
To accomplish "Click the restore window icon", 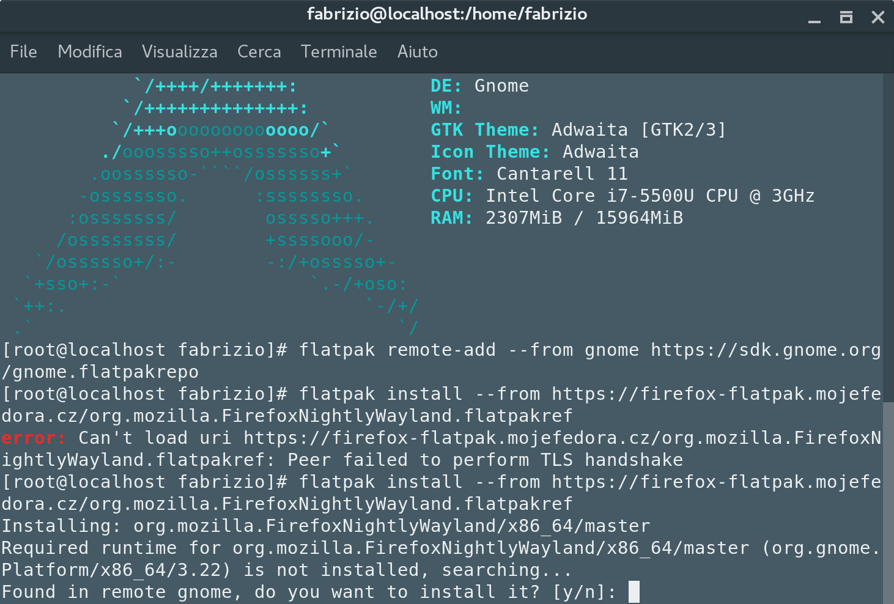I will [x=846, y=18].
